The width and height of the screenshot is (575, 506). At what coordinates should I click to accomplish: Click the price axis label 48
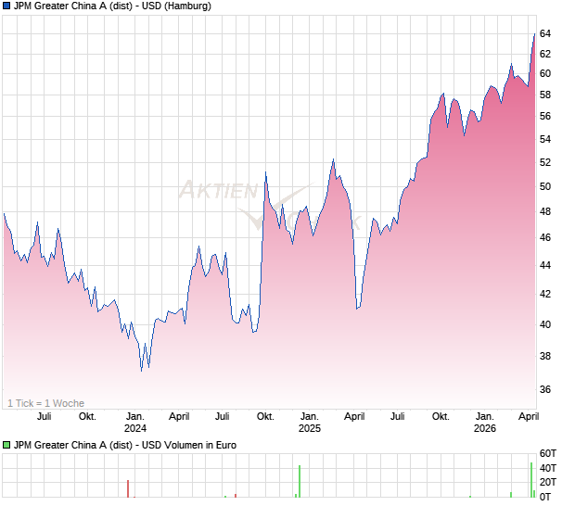545,212
